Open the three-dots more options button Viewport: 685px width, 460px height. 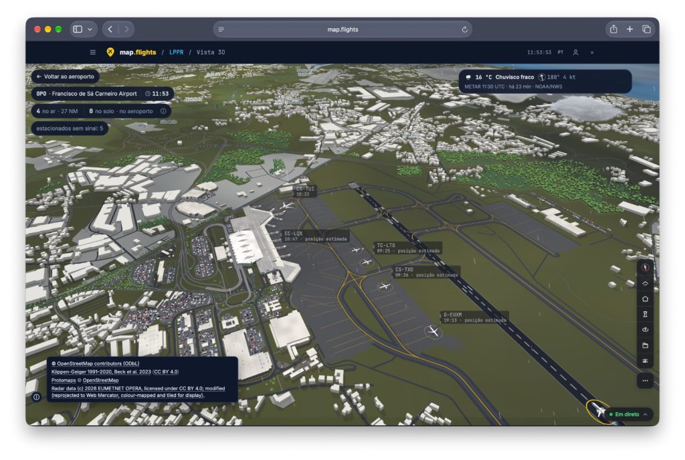pos(645,381)
